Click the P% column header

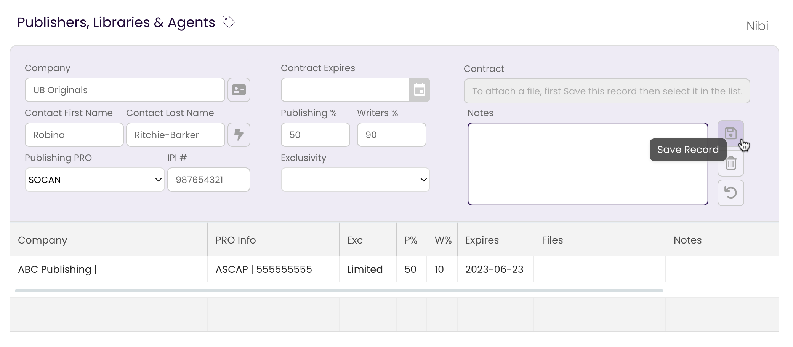[412, 240]
